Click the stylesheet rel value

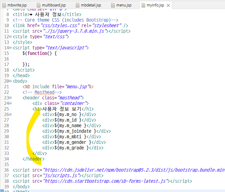point(107,26)
